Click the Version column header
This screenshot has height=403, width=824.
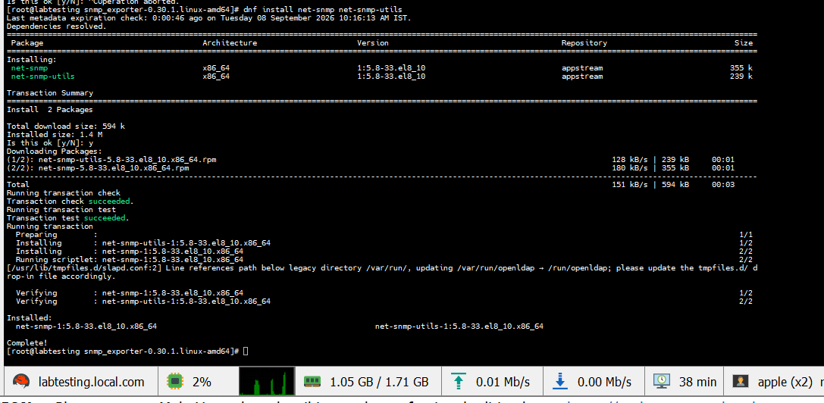[x=373, y=43]
